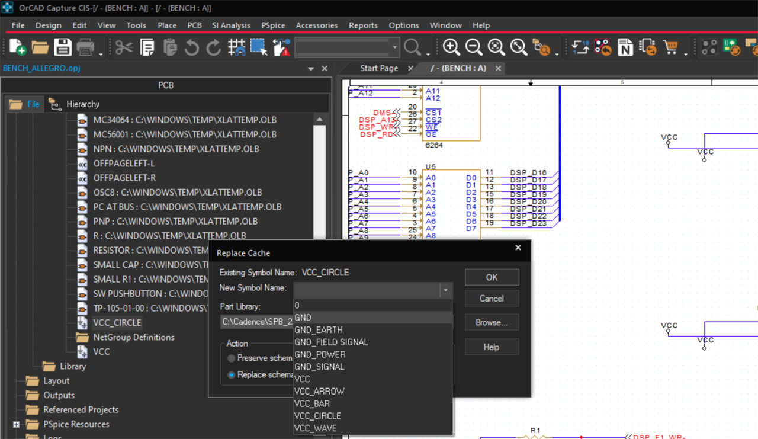Close the project manager panel
Viewport: 758px width, 439px height.
coord(325,69)
